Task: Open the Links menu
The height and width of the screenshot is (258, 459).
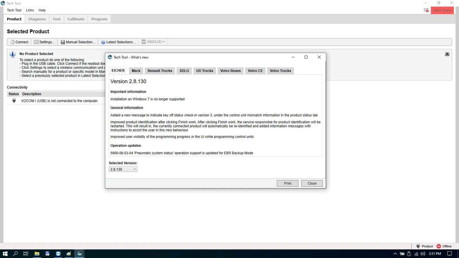Action: (x=30, y=10)
